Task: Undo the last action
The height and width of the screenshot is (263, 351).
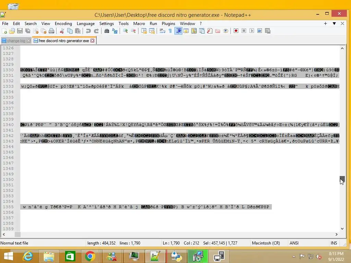Action: tap(88, 31)
